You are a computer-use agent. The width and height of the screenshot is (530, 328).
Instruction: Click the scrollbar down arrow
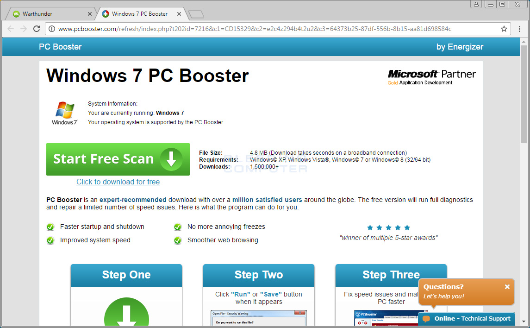(524, 322)
